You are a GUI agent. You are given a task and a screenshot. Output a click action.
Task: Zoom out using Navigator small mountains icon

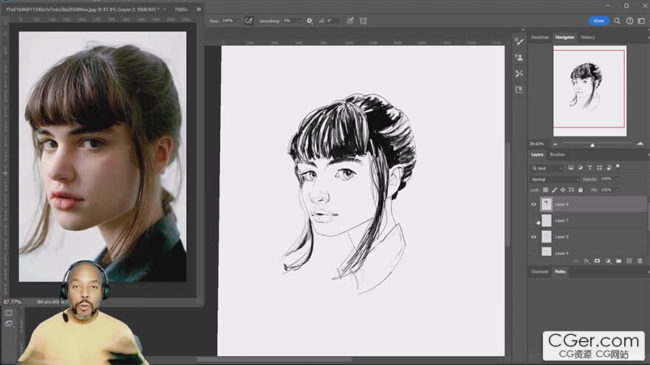555,144
